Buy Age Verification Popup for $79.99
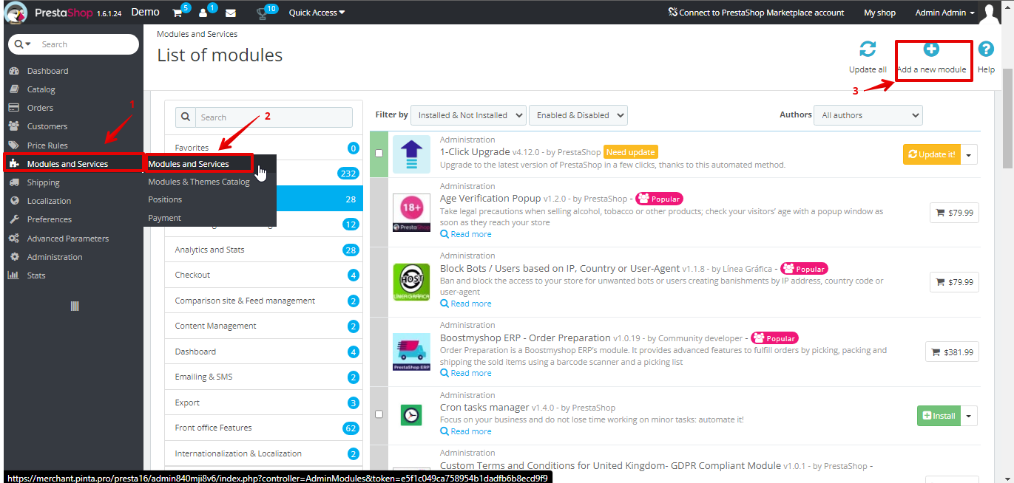Screen dimensions: 1014x483 [x=955, y=213]
